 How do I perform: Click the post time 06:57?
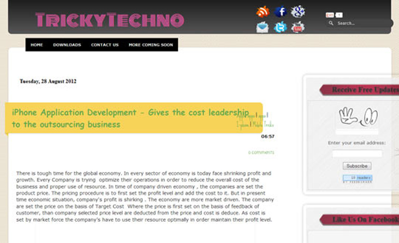pos(268,136)
